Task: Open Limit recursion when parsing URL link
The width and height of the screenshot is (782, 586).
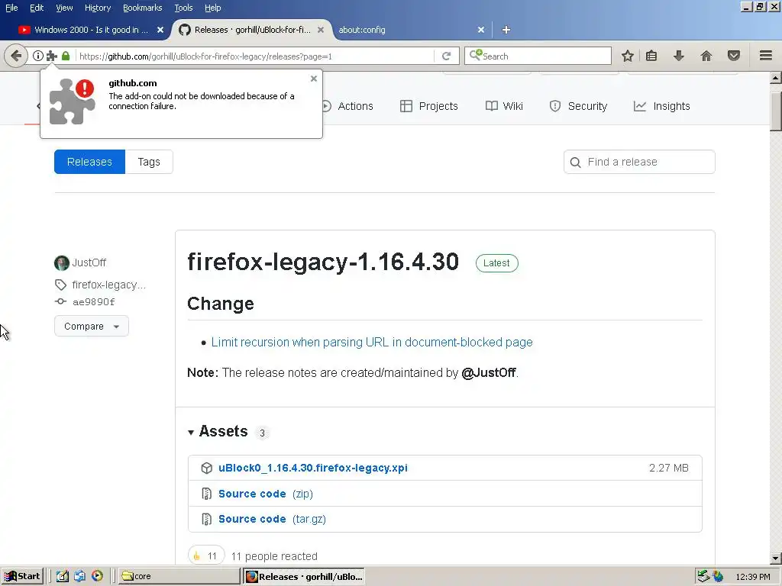Action: point(372,343)
